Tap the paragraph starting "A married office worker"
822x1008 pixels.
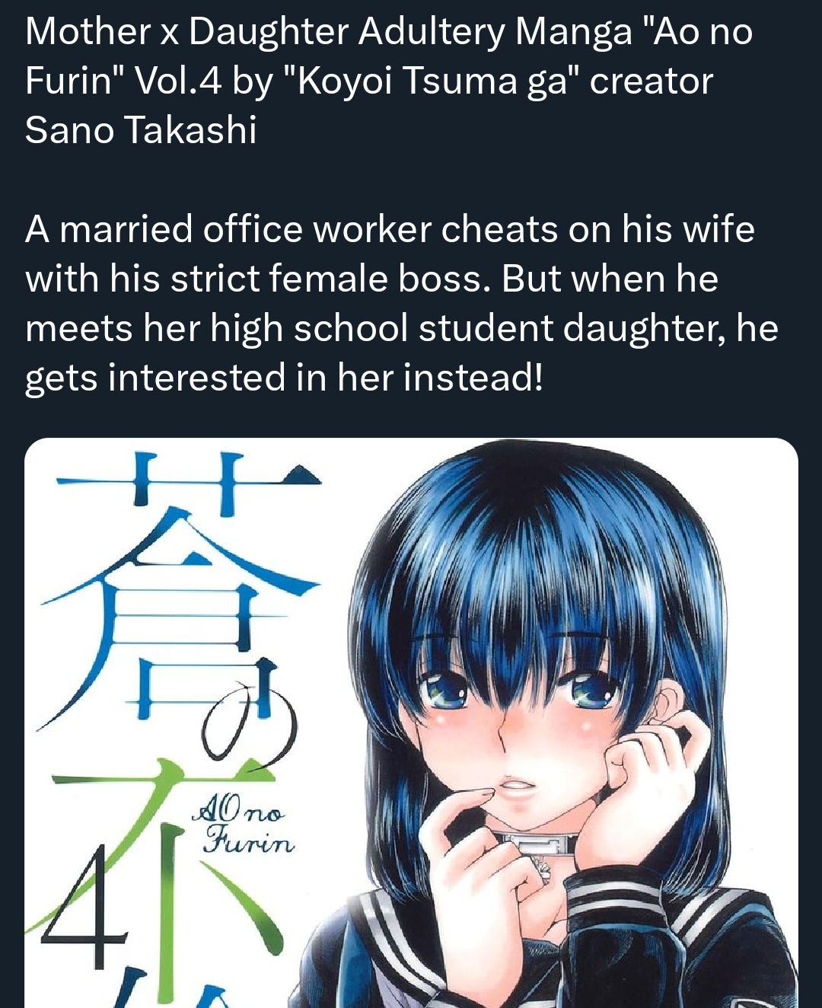click(401, 303)
